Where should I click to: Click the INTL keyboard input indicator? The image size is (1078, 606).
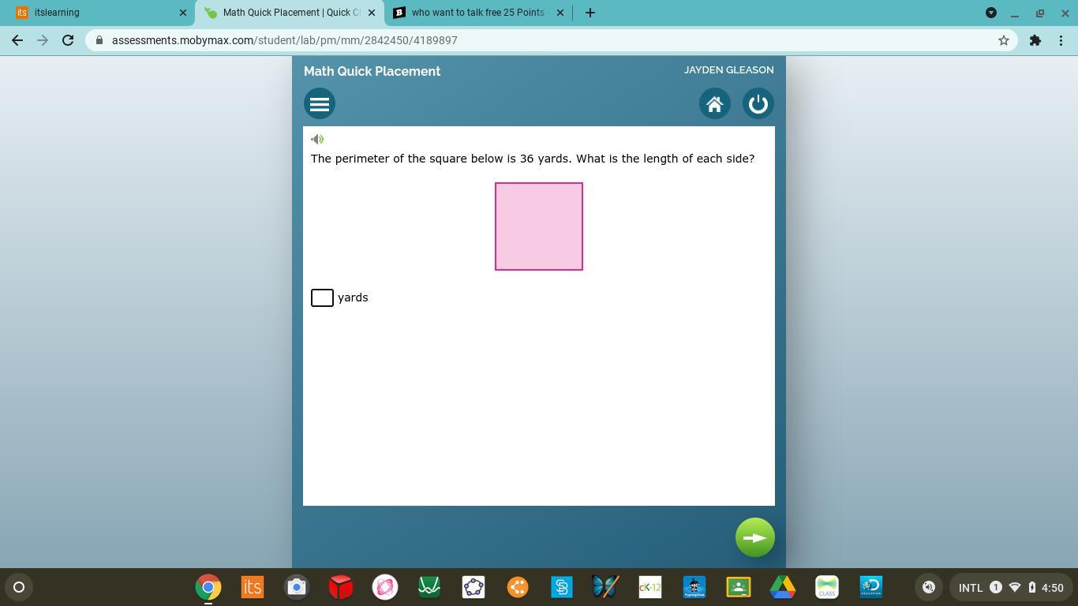(x=971, y=588)
